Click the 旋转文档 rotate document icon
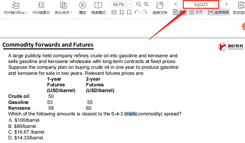 point(160,8)
